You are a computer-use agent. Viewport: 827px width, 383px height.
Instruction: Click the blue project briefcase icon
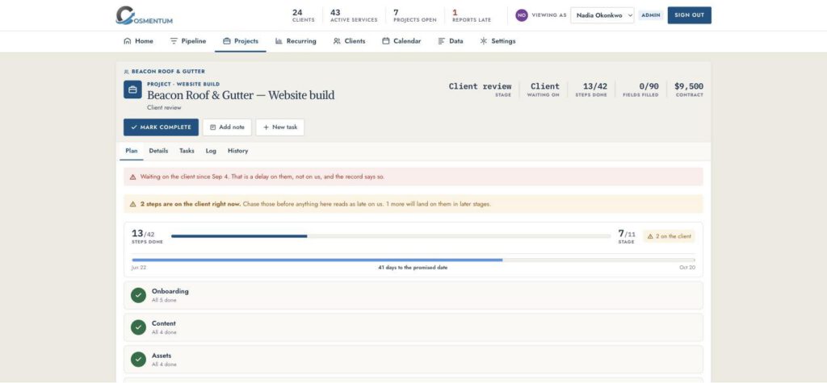click(x=133, y=90)
